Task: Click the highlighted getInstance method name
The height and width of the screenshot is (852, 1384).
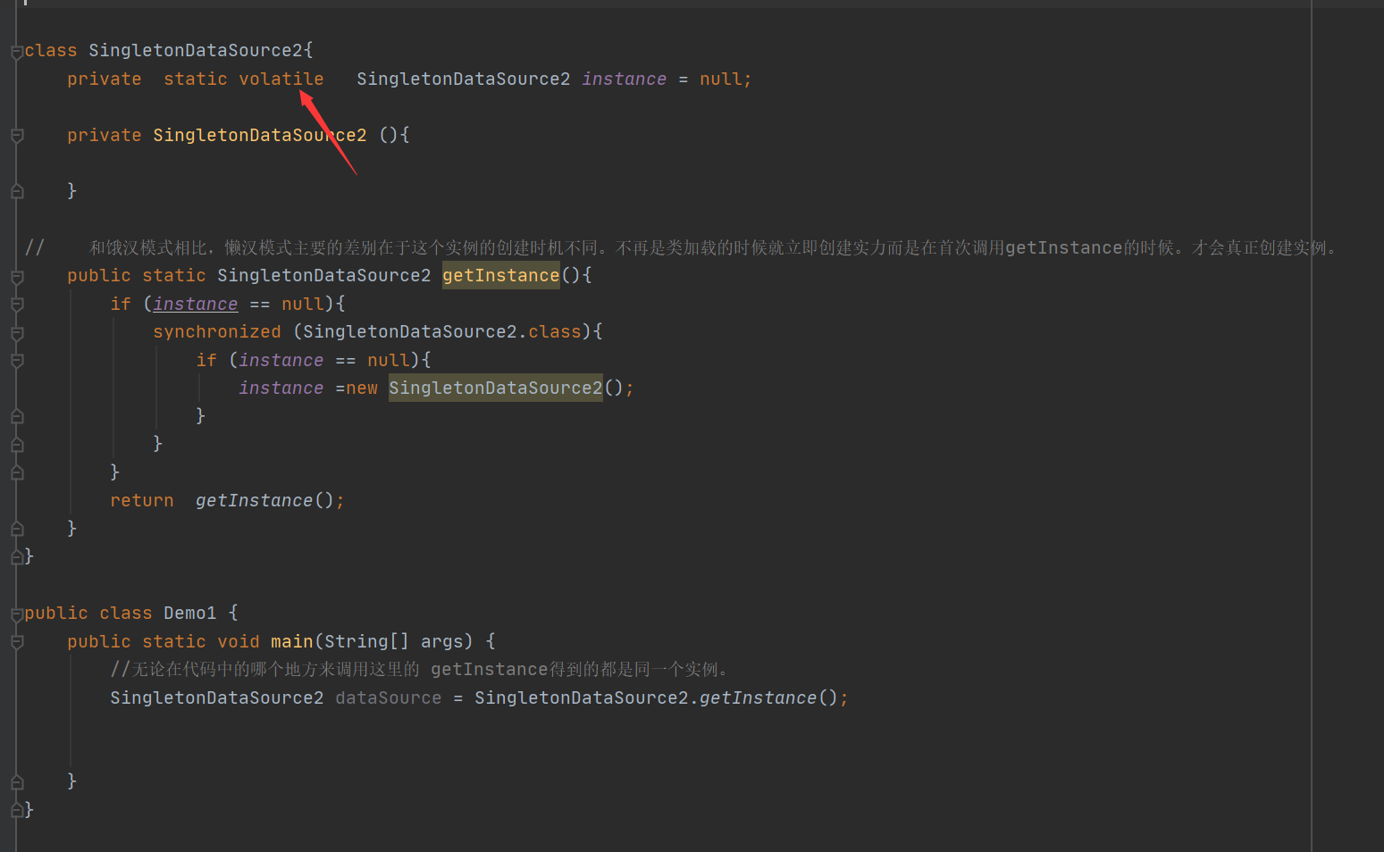Action: pyautogui.click(x=501, y=275)
